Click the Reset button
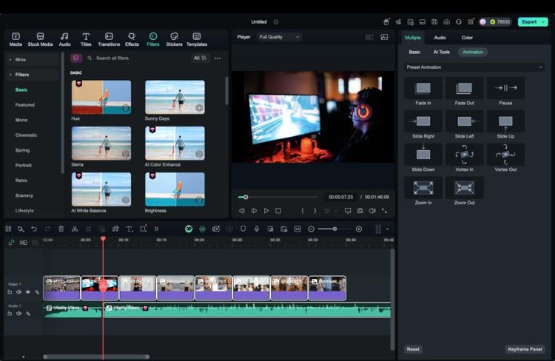Image resolution: width=555 pixels, height=361 pixels. click(413, 349)
